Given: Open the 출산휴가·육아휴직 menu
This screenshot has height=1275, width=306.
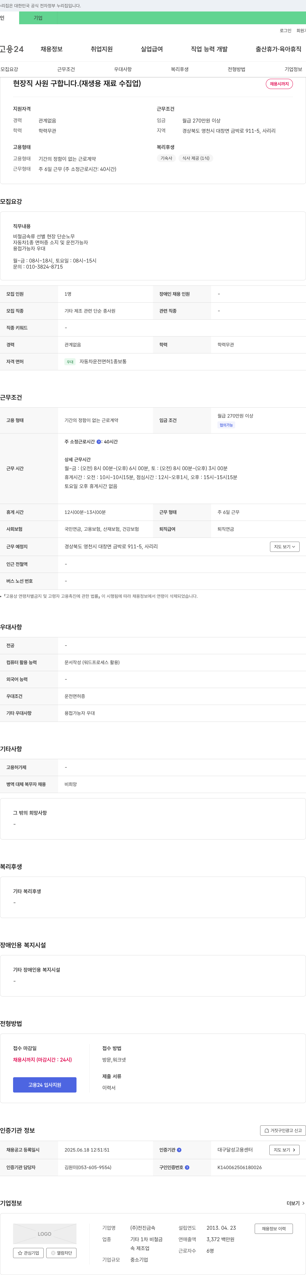Looking at the screenshot, I should pos(278,49).
